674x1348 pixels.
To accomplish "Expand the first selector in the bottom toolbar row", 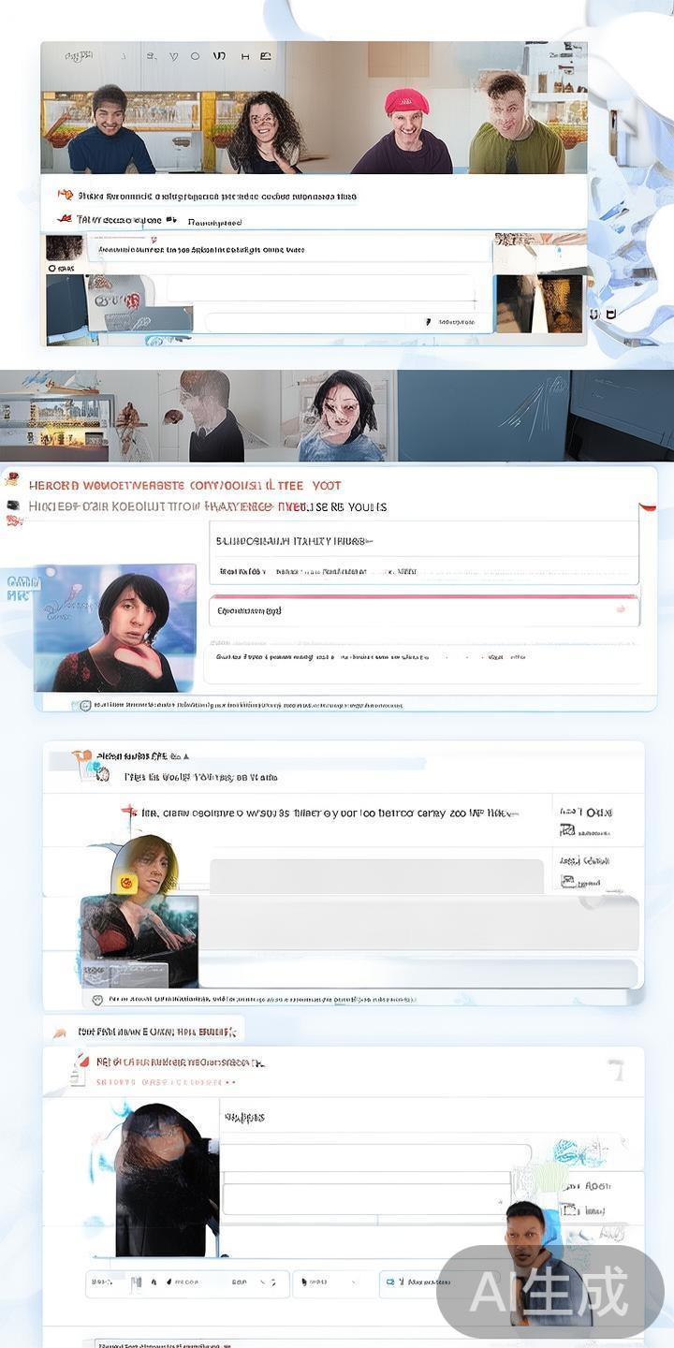I will (x=187, y=1282).
